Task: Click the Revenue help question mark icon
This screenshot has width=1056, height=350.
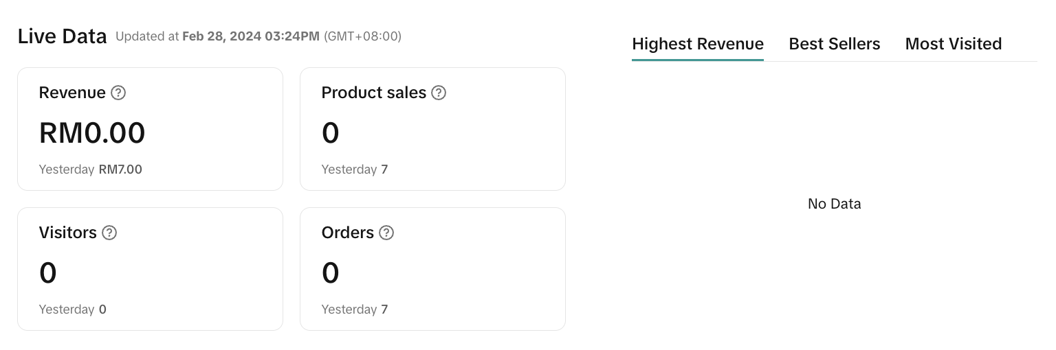Action: click(x=118, y=93)
